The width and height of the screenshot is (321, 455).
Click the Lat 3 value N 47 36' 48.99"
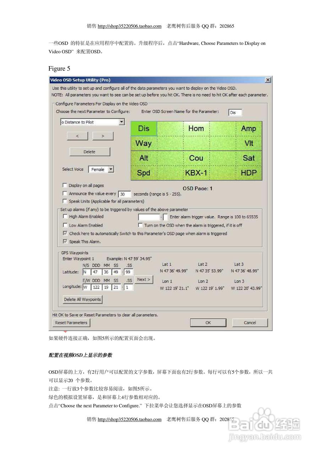(x=245, y=271)
